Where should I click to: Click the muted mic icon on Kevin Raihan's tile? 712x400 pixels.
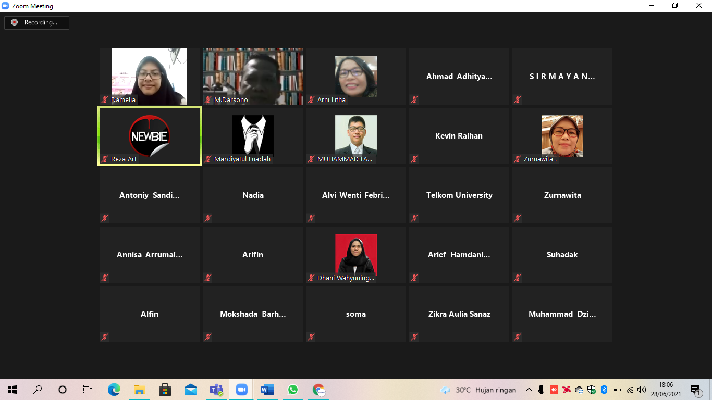pyautogui.click(x=414, y=159)
